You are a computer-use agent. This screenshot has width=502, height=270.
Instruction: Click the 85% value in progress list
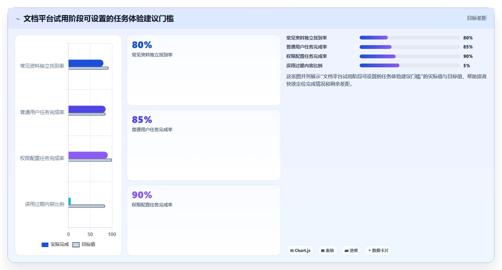468,47
